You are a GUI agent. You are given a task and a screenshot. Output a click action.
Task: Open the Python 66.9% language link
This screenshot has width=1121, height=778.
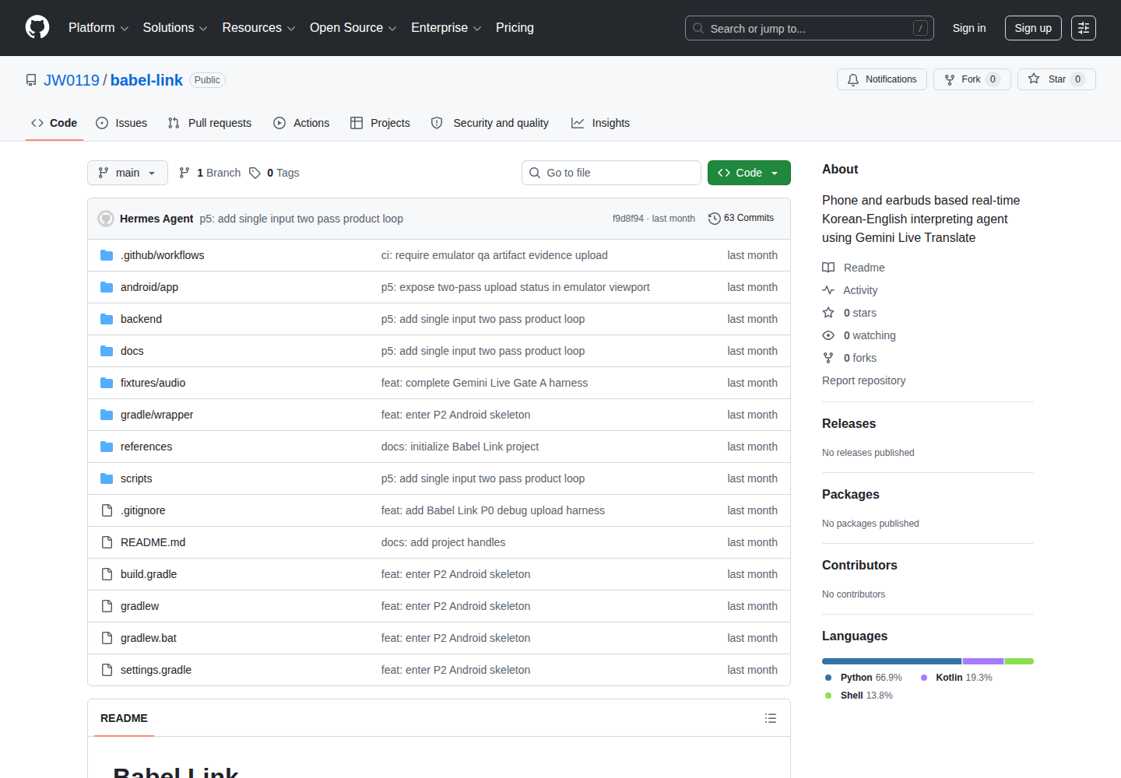click(x=863, y=678)
